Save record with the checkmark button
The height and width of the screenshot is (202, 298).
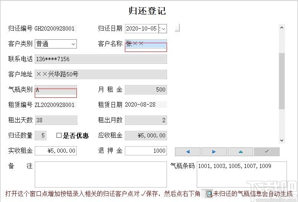tap(267, 152)
